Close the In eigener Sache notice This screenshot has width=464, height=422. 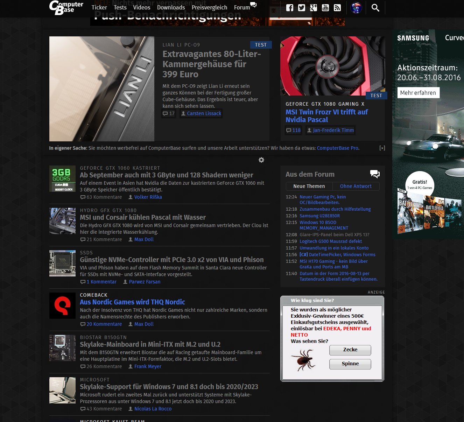click(382, 148)
